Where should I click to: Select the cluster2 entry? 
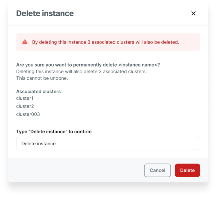click(x=25, y=106)
